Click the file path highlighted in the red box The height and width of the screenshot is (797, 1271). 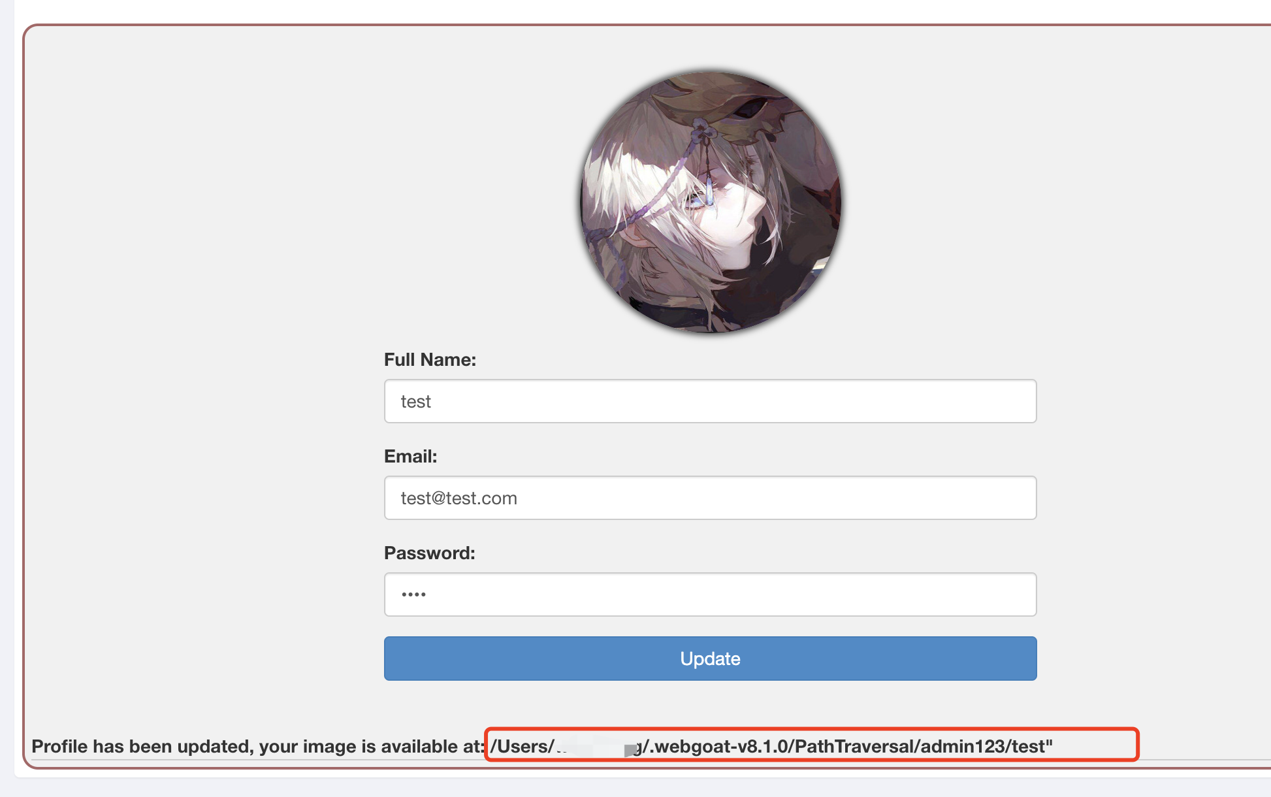[x=771, y=746]
